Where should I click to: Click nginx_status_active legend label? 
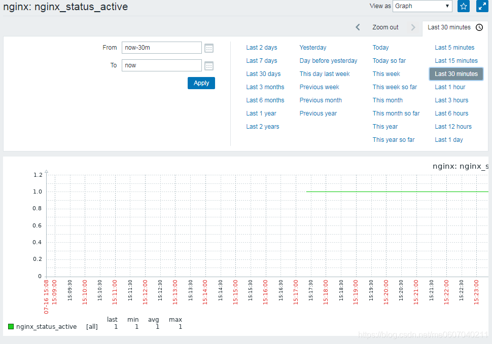pos(47,326)
